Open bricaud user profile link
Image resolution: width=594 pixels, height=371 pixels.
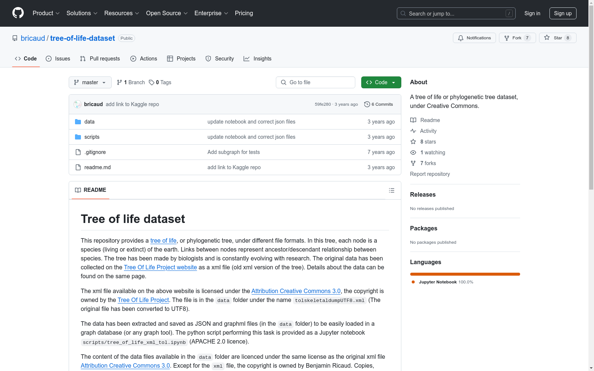(x=33, y=38)
